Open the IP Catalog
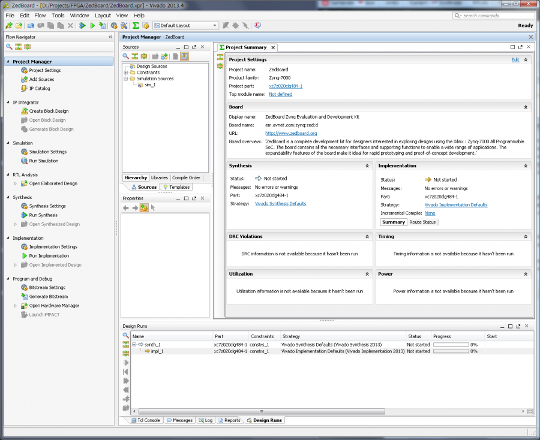Viewport: 540px width, 440px height. pyautogui.click(x=39, y=88)
